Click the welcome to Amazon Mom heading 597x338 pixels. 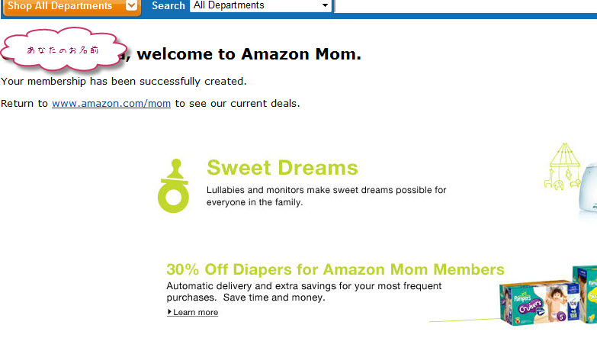click(x=249, y=54)
